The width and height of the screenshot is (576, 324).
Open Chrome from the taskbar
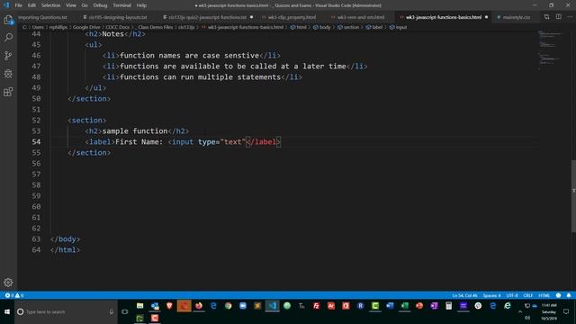[x=228, y=306]
